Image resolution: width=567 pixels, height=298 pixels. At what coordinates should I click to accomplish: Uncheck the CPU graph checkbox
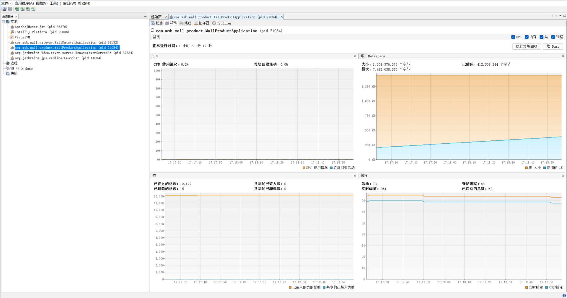pyautogui.click(x=513, y=37)
